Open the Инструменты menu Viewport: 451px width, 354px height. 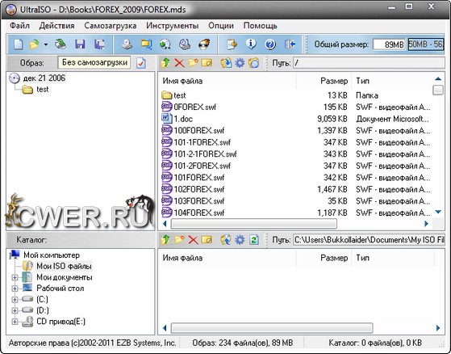tap(173, 26)
